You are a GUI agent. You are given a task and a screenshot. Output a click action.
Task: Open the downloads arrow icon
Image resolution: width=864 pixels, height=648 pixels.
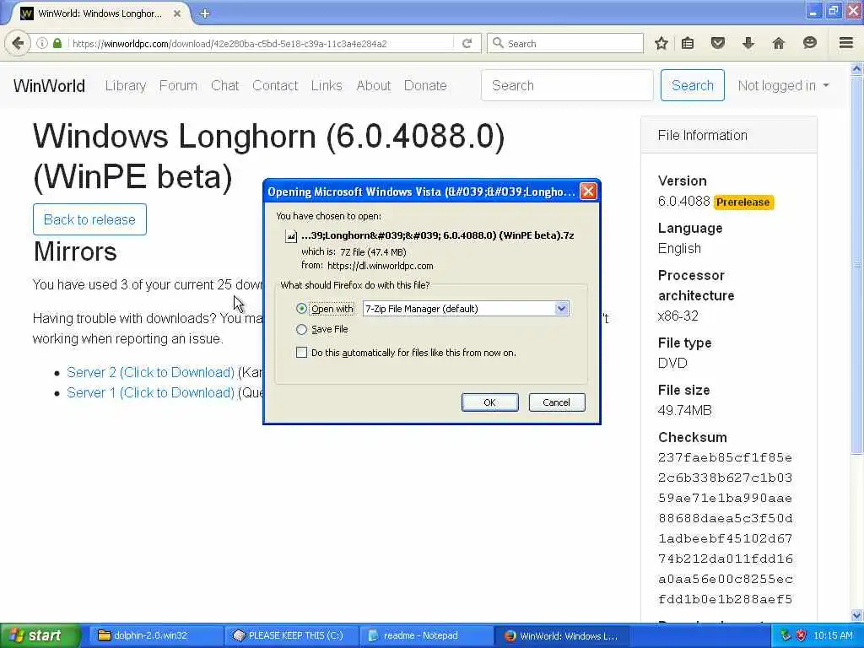click(x=748, y=43)
